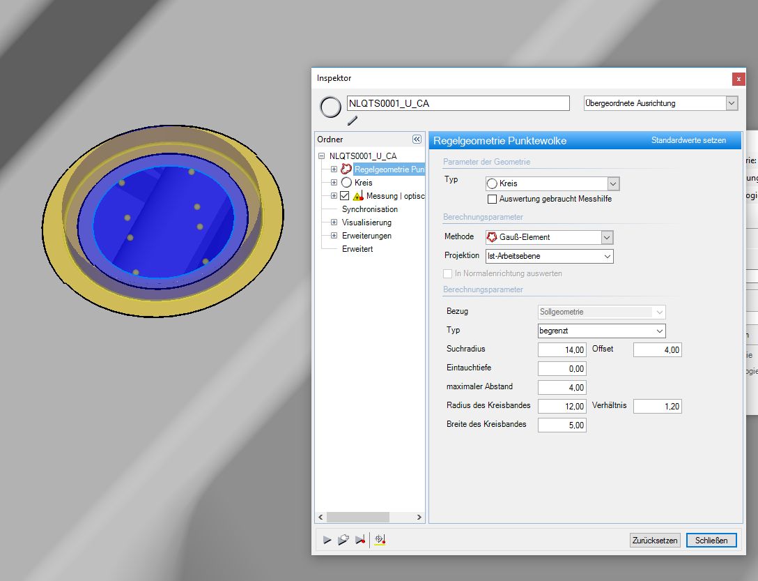Click the circle icon in Typ combo
This screenshot has width=758, height=581.
tap(492, 183)
